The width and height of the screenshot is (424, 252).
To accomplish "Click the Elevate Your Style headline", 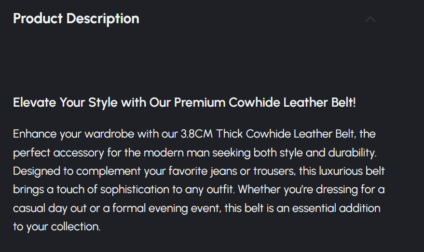I will [x=184, y=103].
